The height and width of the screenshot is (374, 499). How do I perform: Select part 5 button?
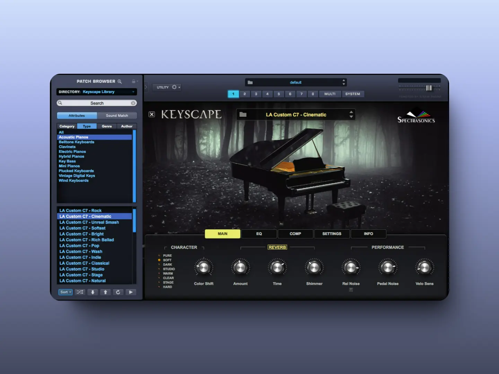(279, 94)
